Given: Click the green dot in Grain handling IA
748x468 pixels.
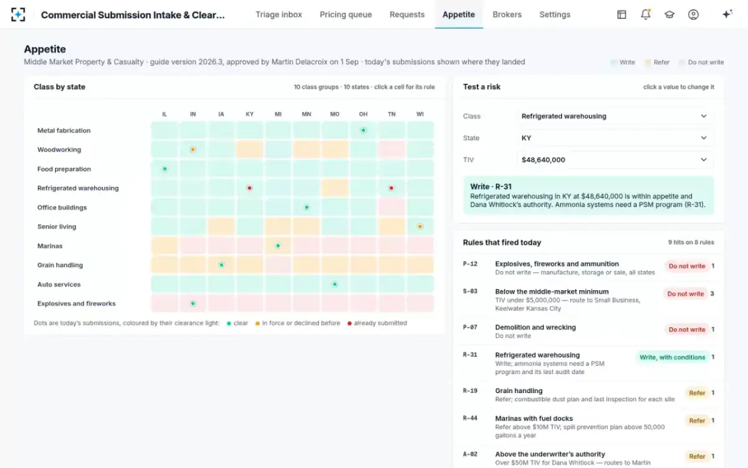Looking at the screenshot, I should click(221, 265).
